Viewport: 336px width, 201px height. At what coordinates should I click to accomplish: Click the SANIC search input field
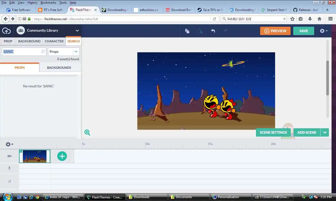pos(24,52)
